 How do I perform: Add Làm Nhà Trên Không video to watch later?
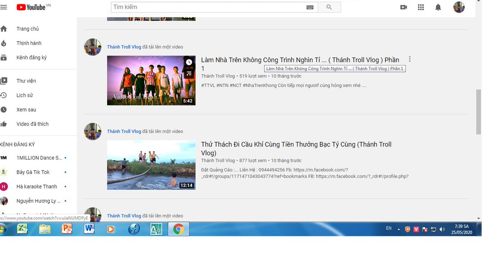coord(189,62)
